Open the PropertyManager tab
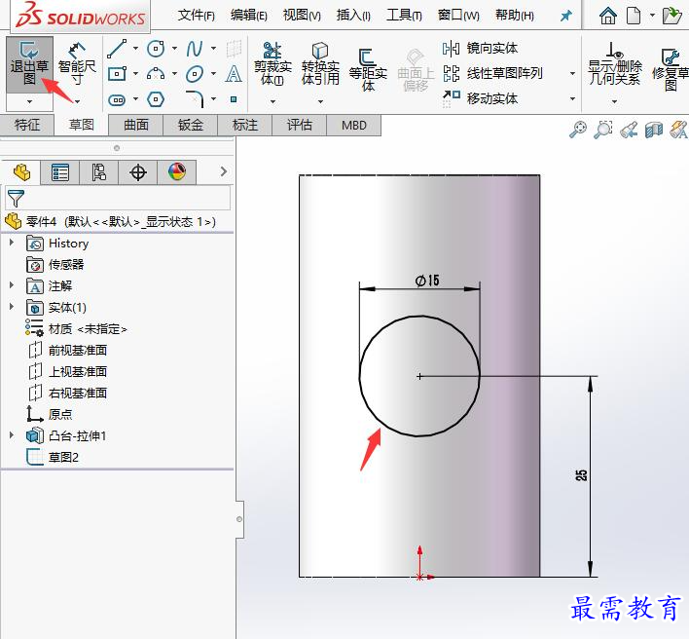 pyautogui.click(x=59, y=172)
